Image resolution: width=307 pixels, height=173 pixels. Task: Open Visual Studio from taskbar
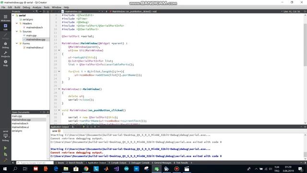click(x=116, y=169)
